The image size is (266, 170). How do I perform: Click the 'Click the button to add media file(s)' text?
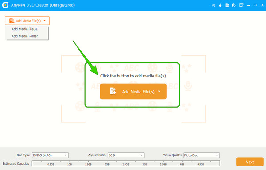tap(133, 76)
